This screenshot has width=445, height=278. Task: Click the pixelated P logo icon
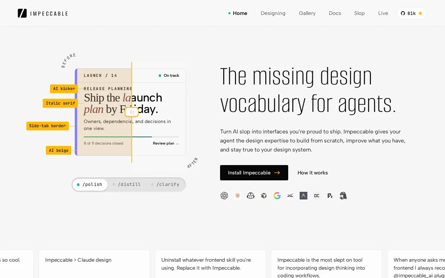(330, 196)
